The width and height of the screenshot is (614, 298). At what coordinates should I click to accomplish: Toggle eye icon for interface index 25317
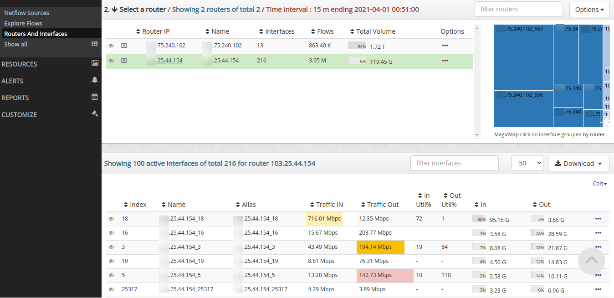[111, 289]
